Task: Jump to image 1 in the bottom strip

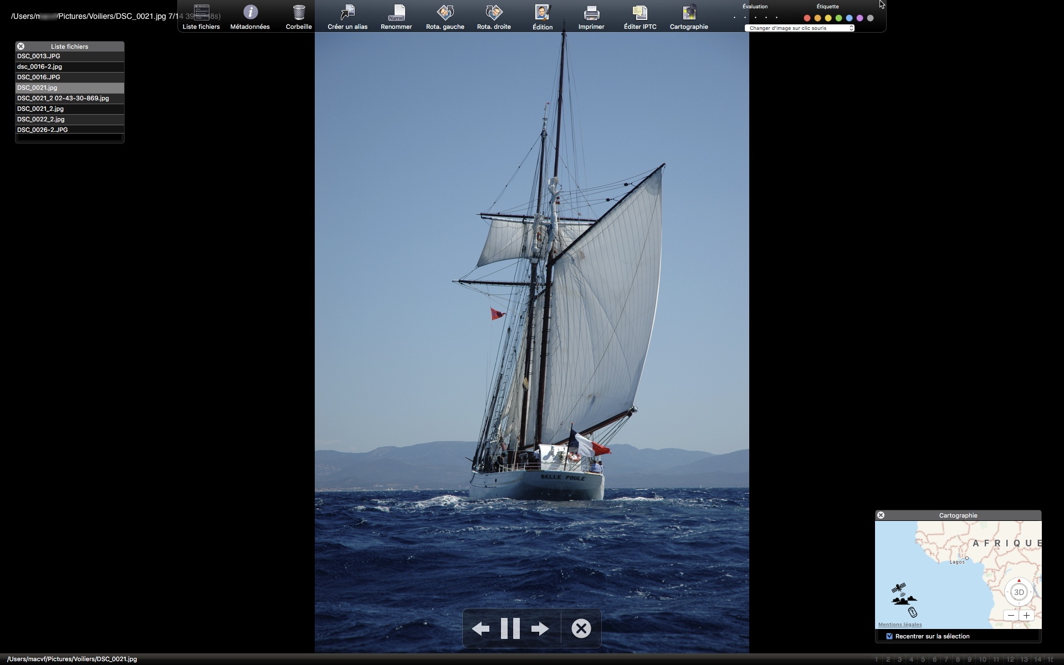Action: [876, 659]
